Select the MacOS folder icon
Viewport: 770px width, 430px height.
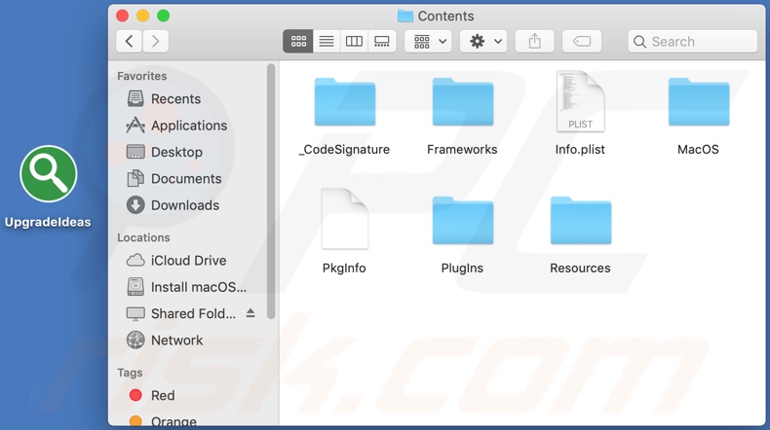pos(698,102)
